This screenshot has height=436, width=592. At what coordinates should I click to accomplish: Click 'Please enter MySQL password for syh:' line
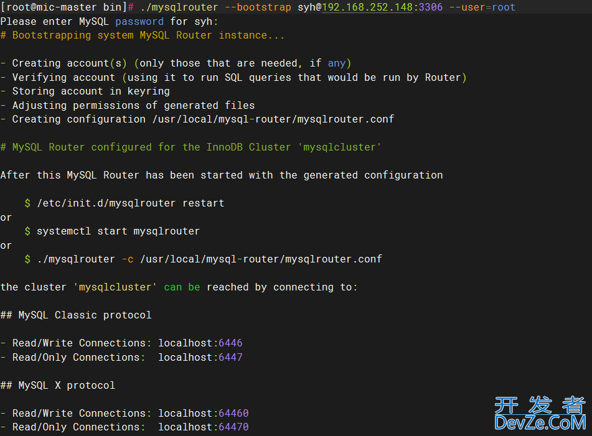pos(110,22)
